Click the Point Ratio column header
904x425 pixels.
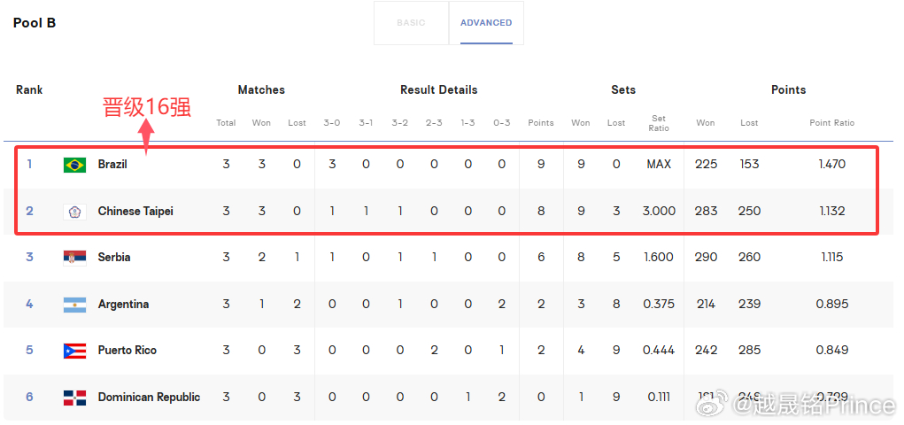(x=832, y=123)
